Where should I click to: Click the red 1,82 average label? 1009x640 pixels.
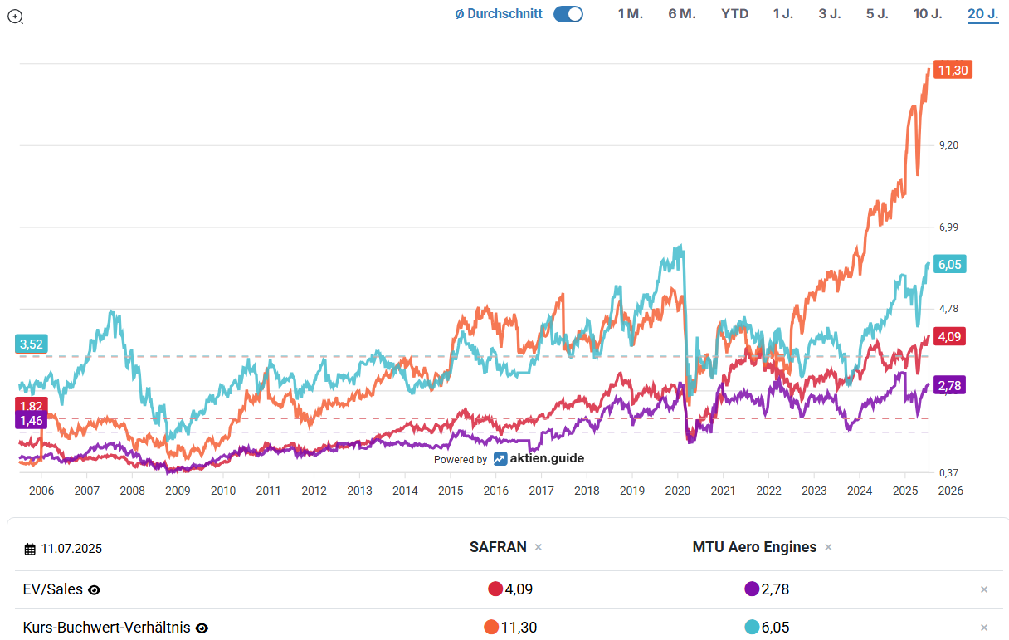pyautogui.click(x=32, y=405)
